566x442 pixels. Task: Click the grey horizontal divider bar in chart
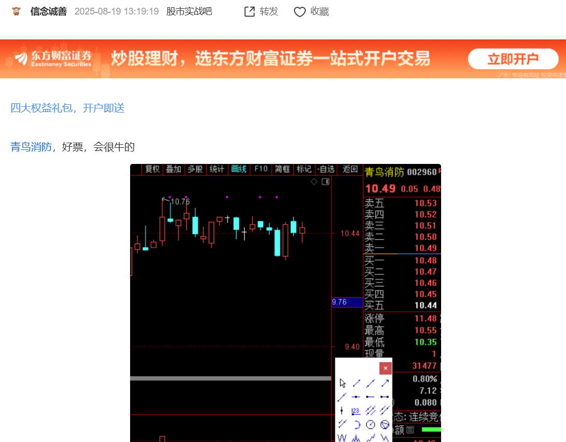[x=231, y=378]
